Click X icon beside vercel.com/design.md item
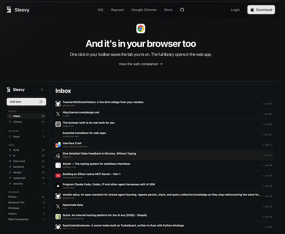 58,114
